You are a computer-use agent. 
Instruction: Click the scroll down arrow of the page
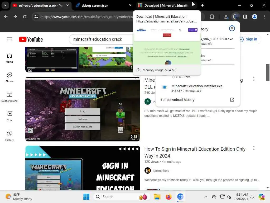268,188
